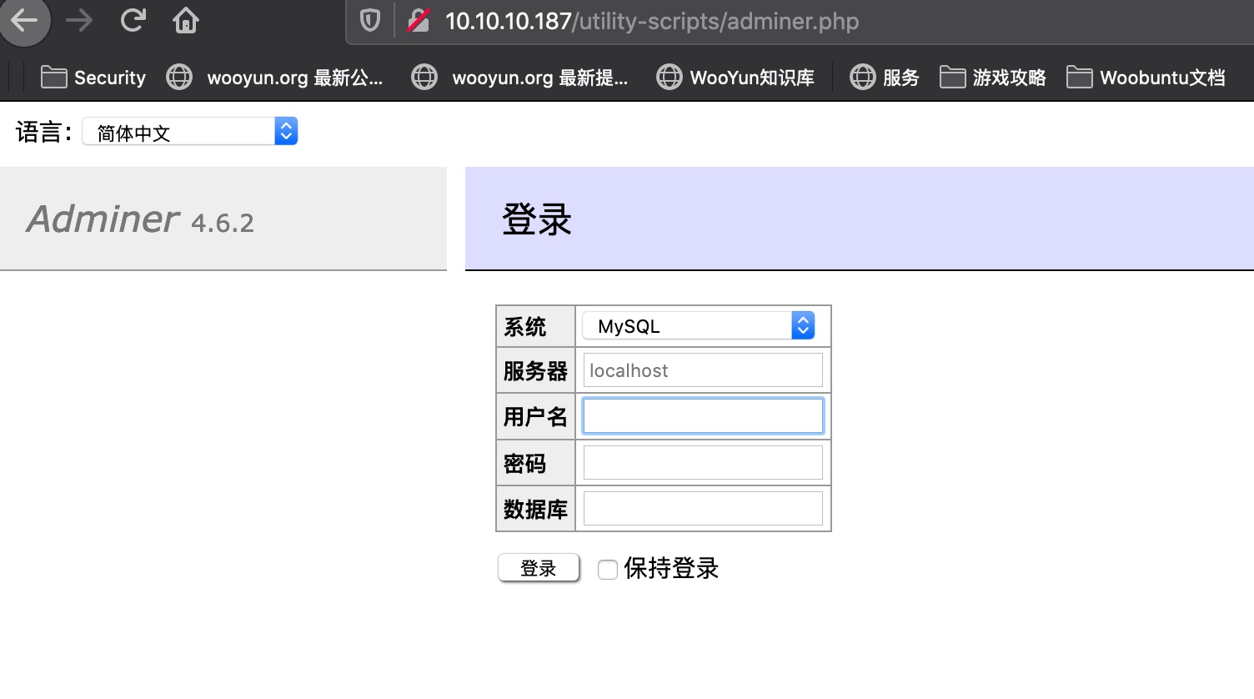
Task: Focus the address bar URL adminer.php
Action: coord(652,22)
